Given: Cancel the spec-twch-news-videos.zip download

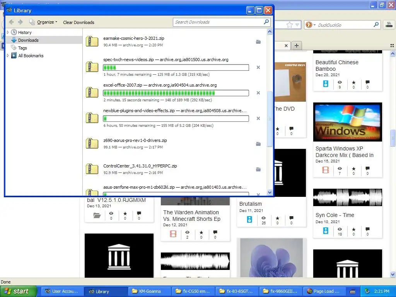Looking at the screenshot, I should (x=258, y=67).
